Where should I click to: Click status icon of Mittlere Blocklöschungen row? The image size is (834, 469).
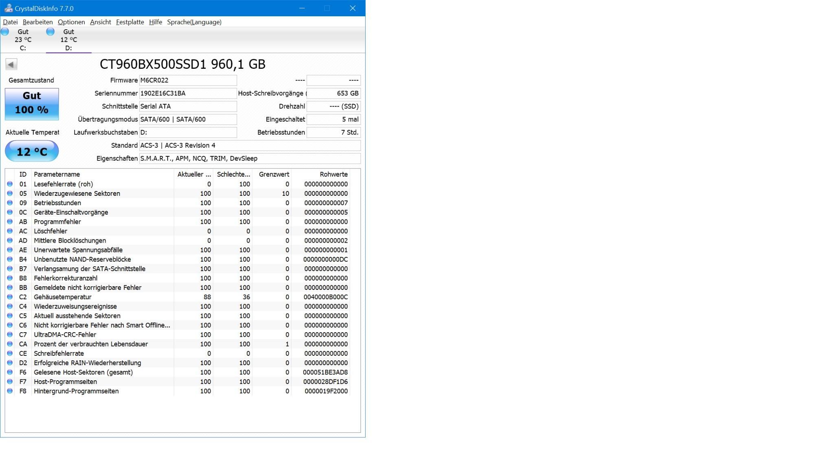[x=10, y=240]
